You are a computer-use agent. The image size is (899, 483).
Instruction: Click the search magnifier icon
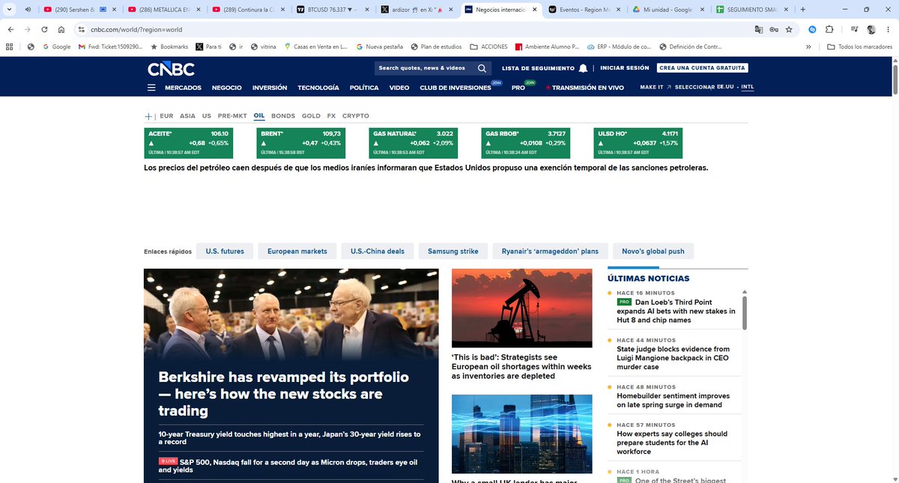(x=482, y=68)
